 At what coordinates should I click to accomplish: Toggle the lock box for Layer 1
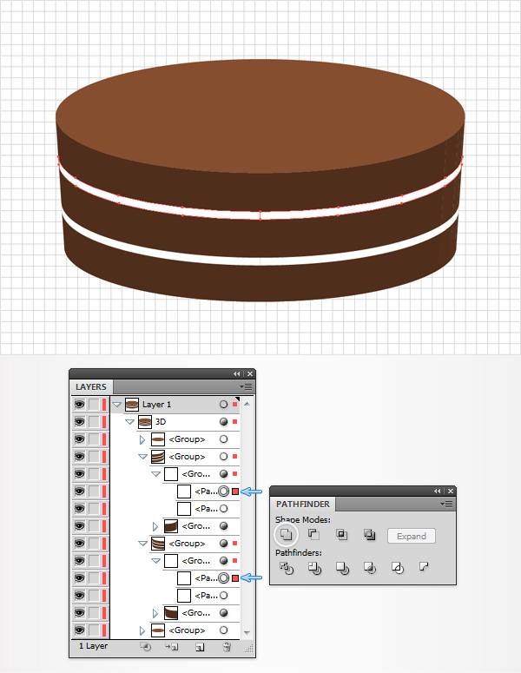click(x=94, y=405)
